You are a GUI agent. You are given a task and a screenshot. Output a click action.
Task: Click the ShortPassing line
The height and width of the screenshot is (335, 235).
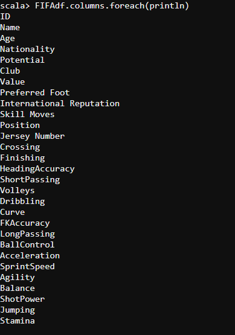pyautogui.click(x=30, y=180)
